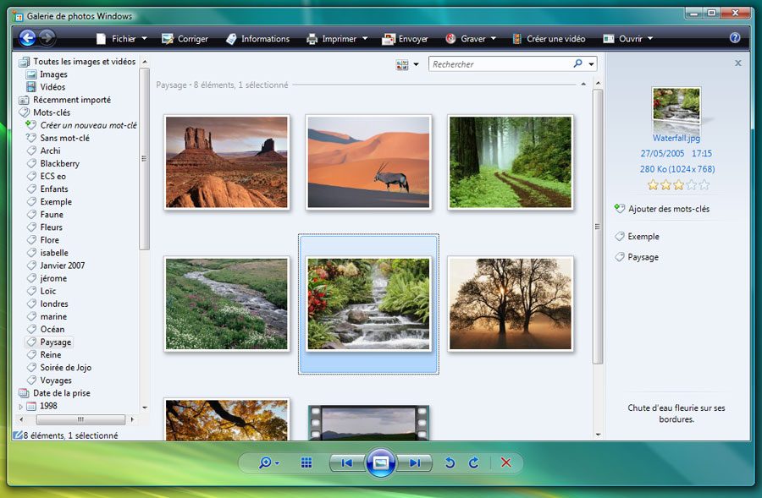Set the rating to five stars
Viewport: 762px width, 498px height.
[704, 184]
